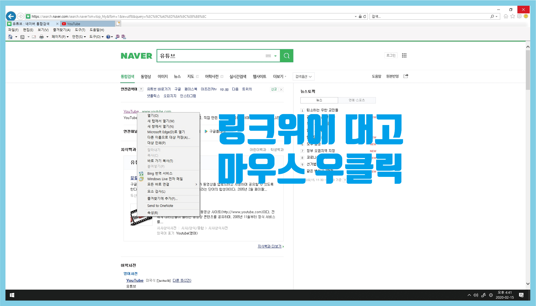Click the refresh icon in address bar

tap(365, 16)
